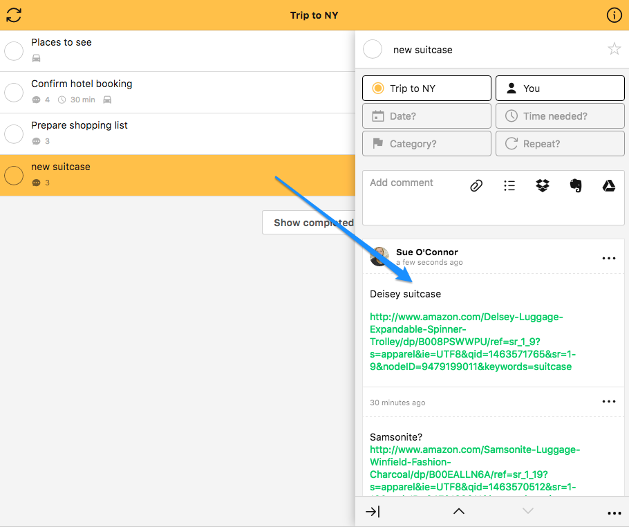Open the Delsey luggage Amazon link
629x527 pixels.
click(x=473, y=342)
